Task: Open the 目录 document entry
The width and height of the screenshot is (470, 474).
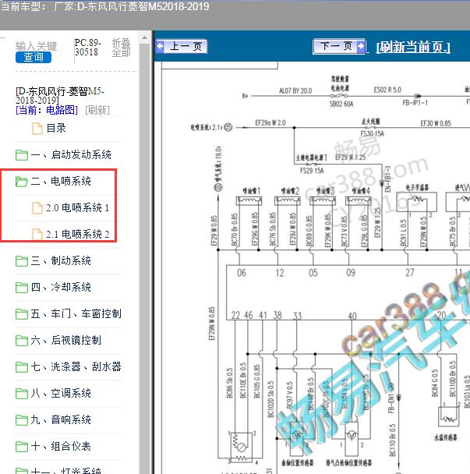Action: tap(56, 128)
